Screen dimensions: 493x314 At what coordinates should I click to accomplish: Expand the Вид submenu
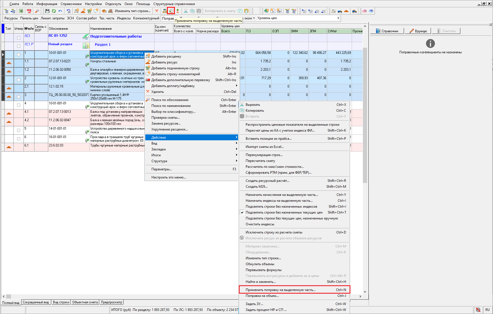192,143
